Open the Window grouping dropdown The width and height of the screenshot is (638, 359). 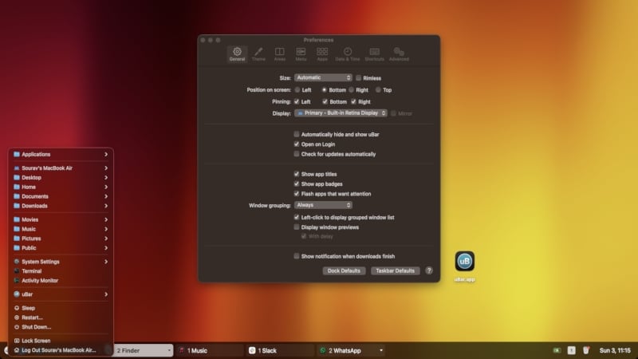pyautogui.click(x=323, y=205)
